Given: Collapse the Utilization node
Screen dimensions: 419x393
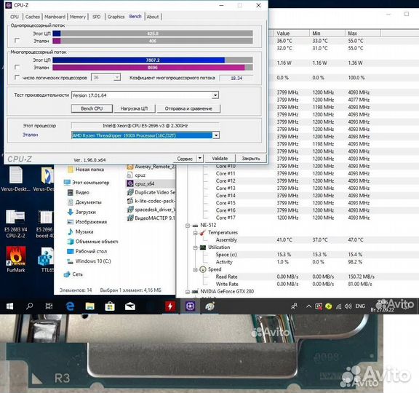Looking at the screenshot, I should coord(196,247).
